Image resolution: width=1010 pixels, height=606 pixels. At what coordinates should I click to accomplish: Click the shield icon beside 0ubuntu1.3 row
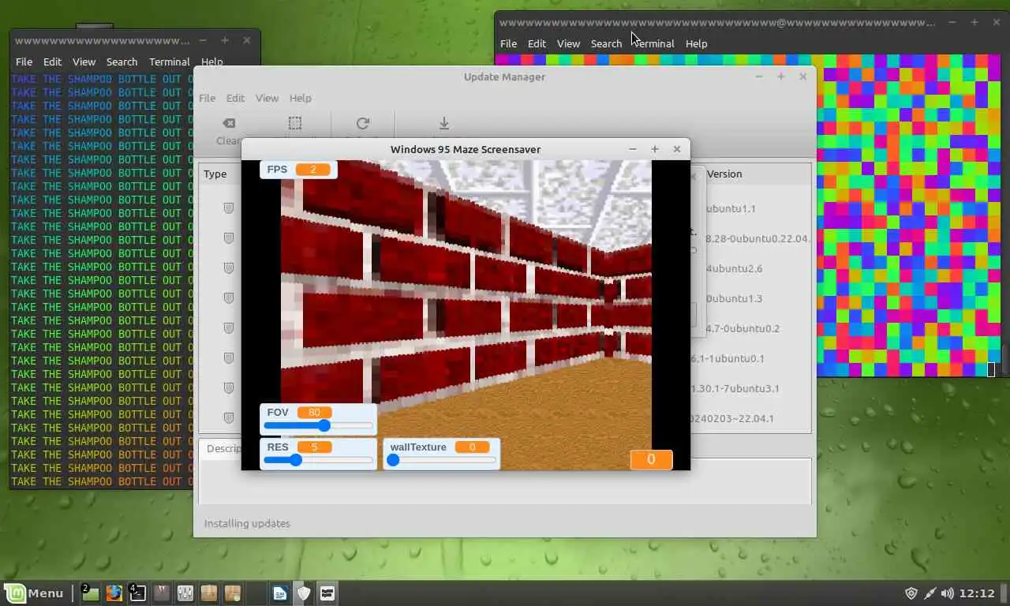pos(228,298)
